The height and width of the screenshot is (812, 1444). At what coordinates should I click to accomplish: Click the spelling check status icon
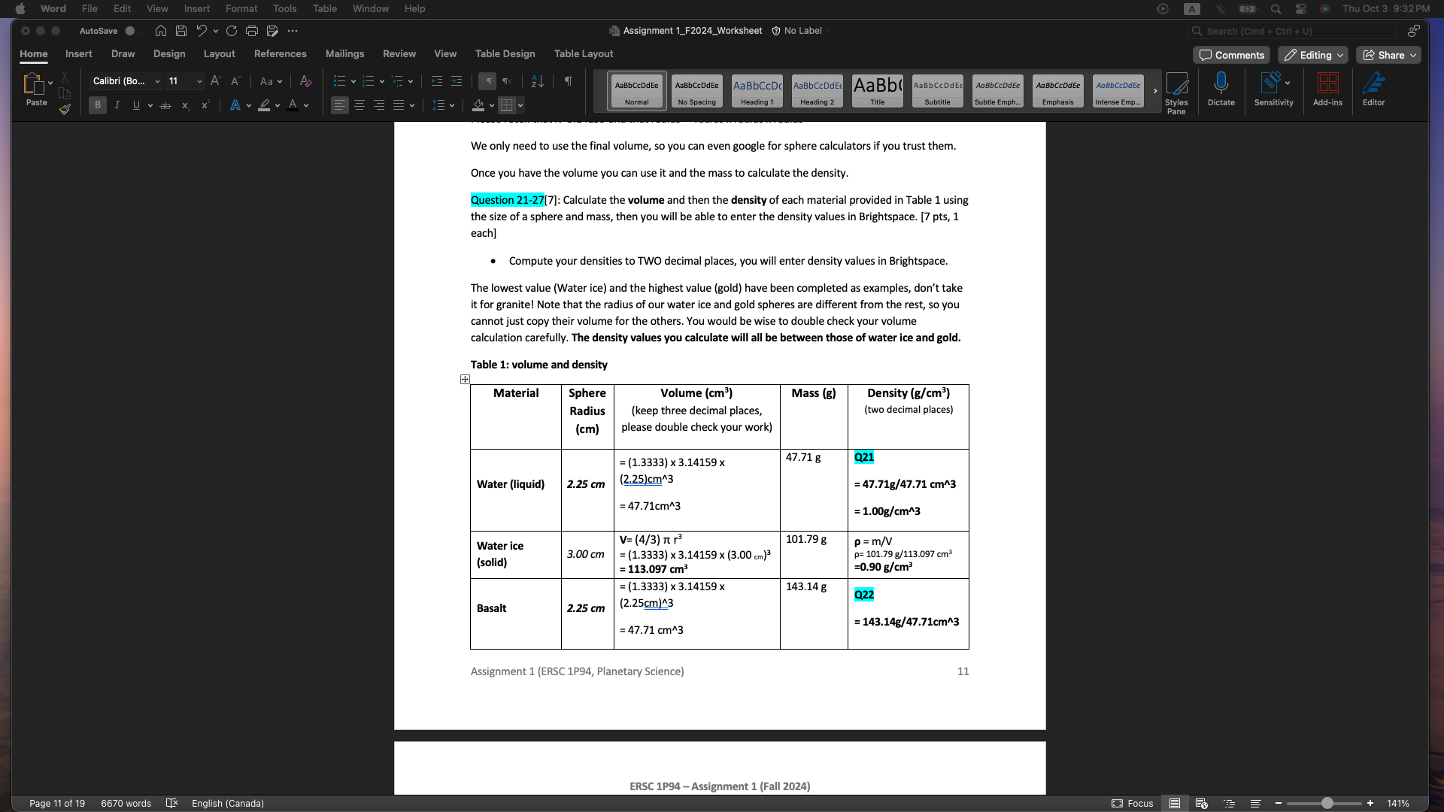171,804
